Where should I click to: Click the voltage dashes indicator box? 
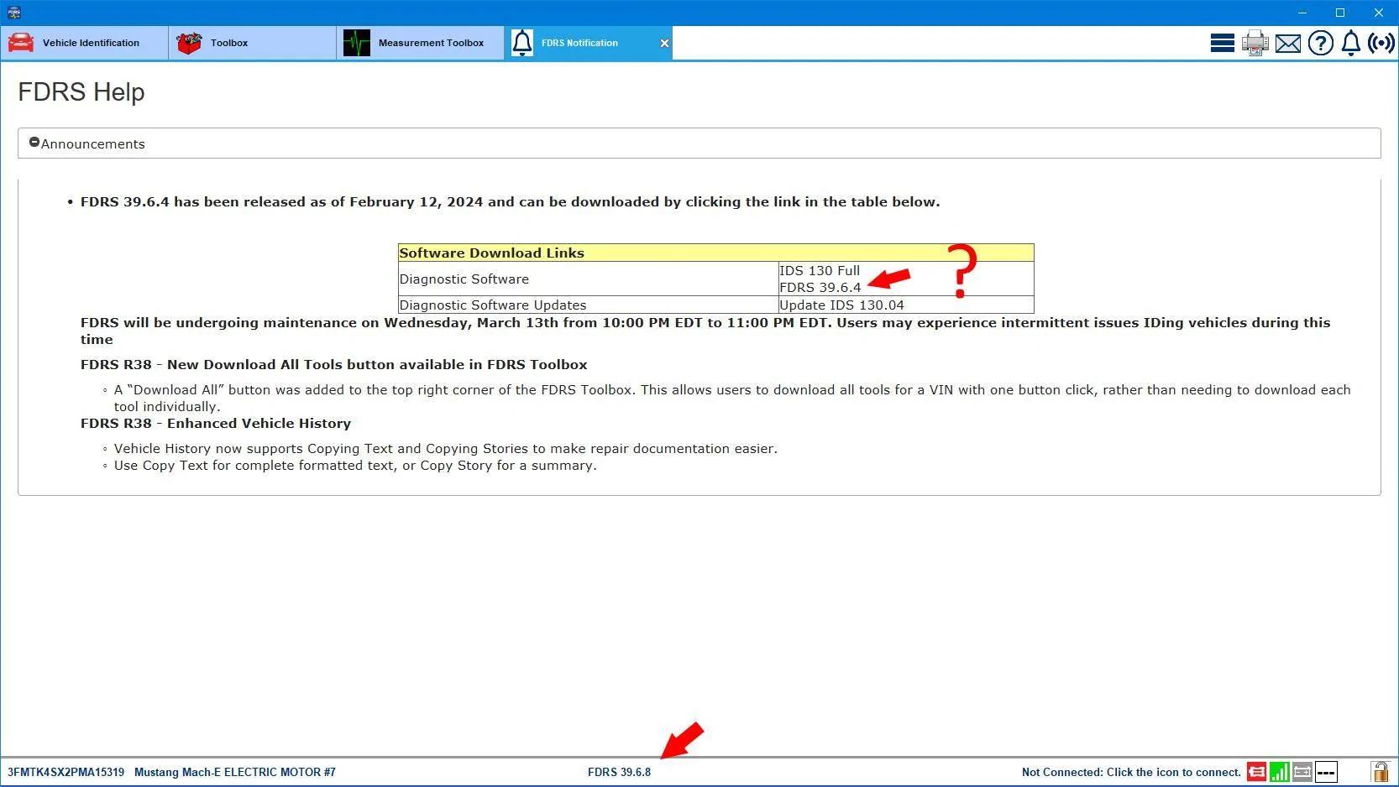[1326, 772]
